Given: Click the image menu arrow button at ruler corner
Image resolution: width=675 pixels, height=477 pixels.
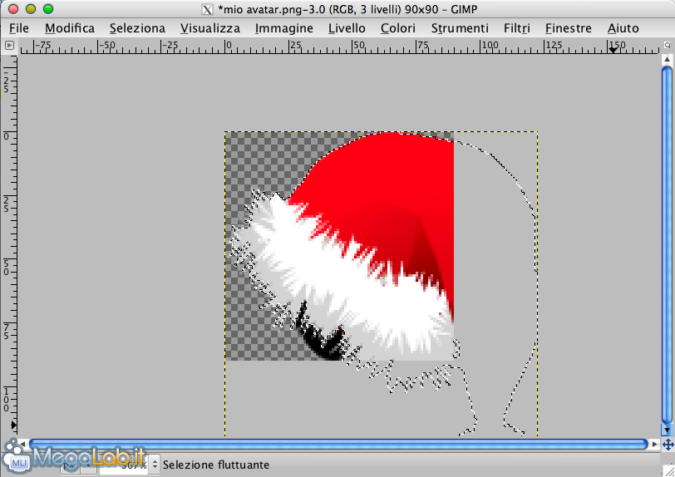Looking at the screenshot, I should [x=9, y=45].
